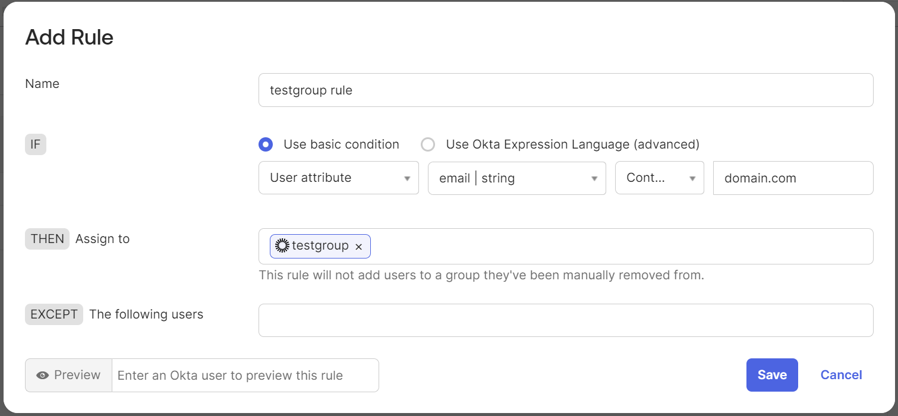Click the manually removed users helper text

(481, 276)
